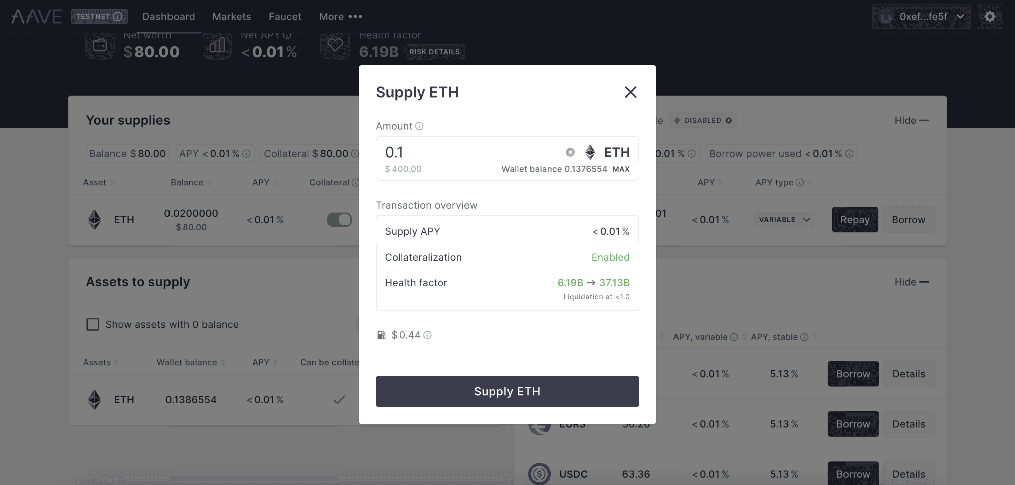Clear the amount with the x icon
This screenshot has height=485, width=1015.
click(570, 152)
